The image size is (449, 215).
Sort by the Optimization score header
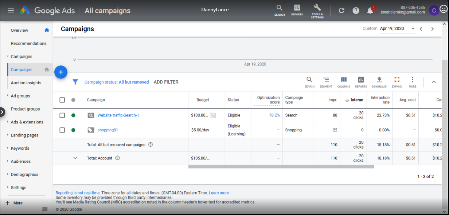point(268,100)
